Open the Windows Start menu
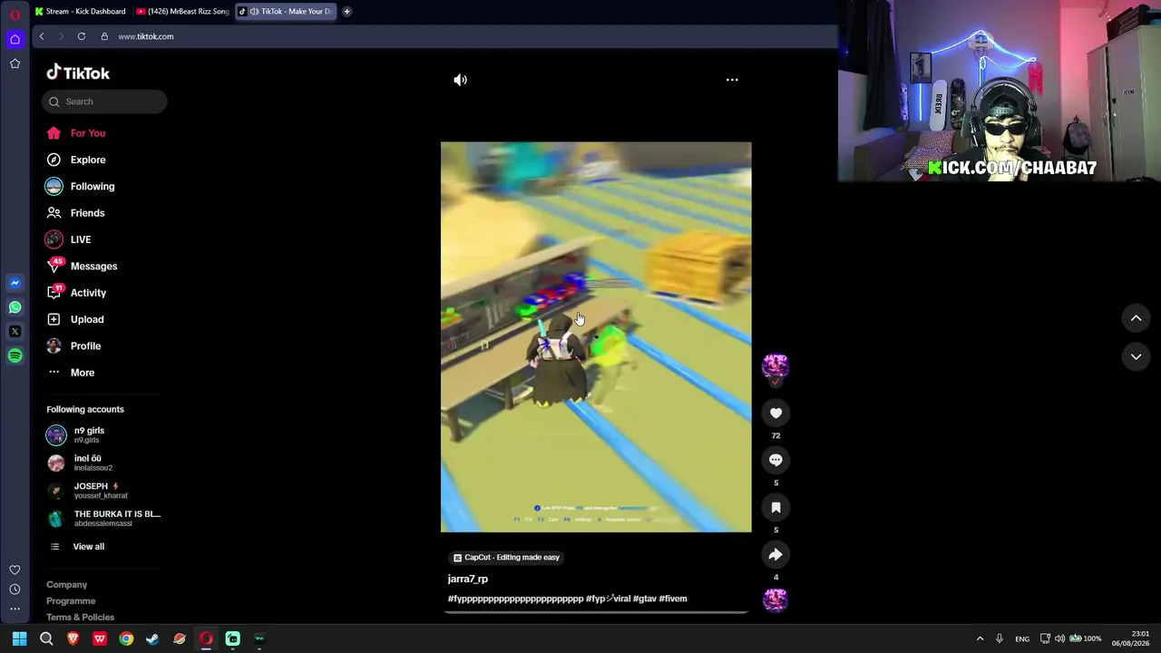This screenshot has height=653, width=1161. pyautogui.click(x=19, y=638)
